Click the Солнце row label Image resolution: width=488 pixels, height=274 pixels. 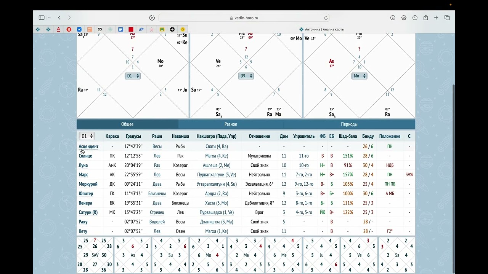(x=85, y=156)
